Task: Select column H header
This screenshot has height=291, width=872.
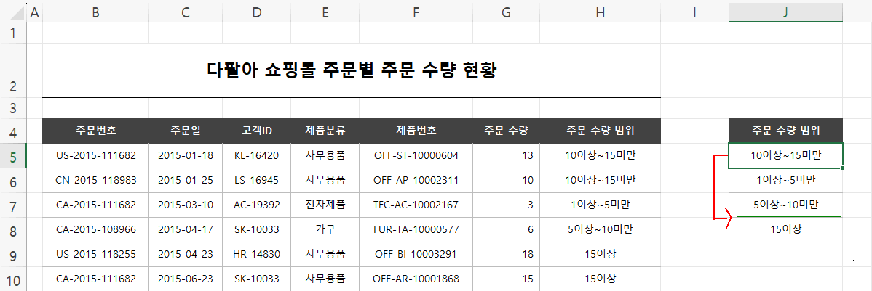Action: [x=600, y=13]
